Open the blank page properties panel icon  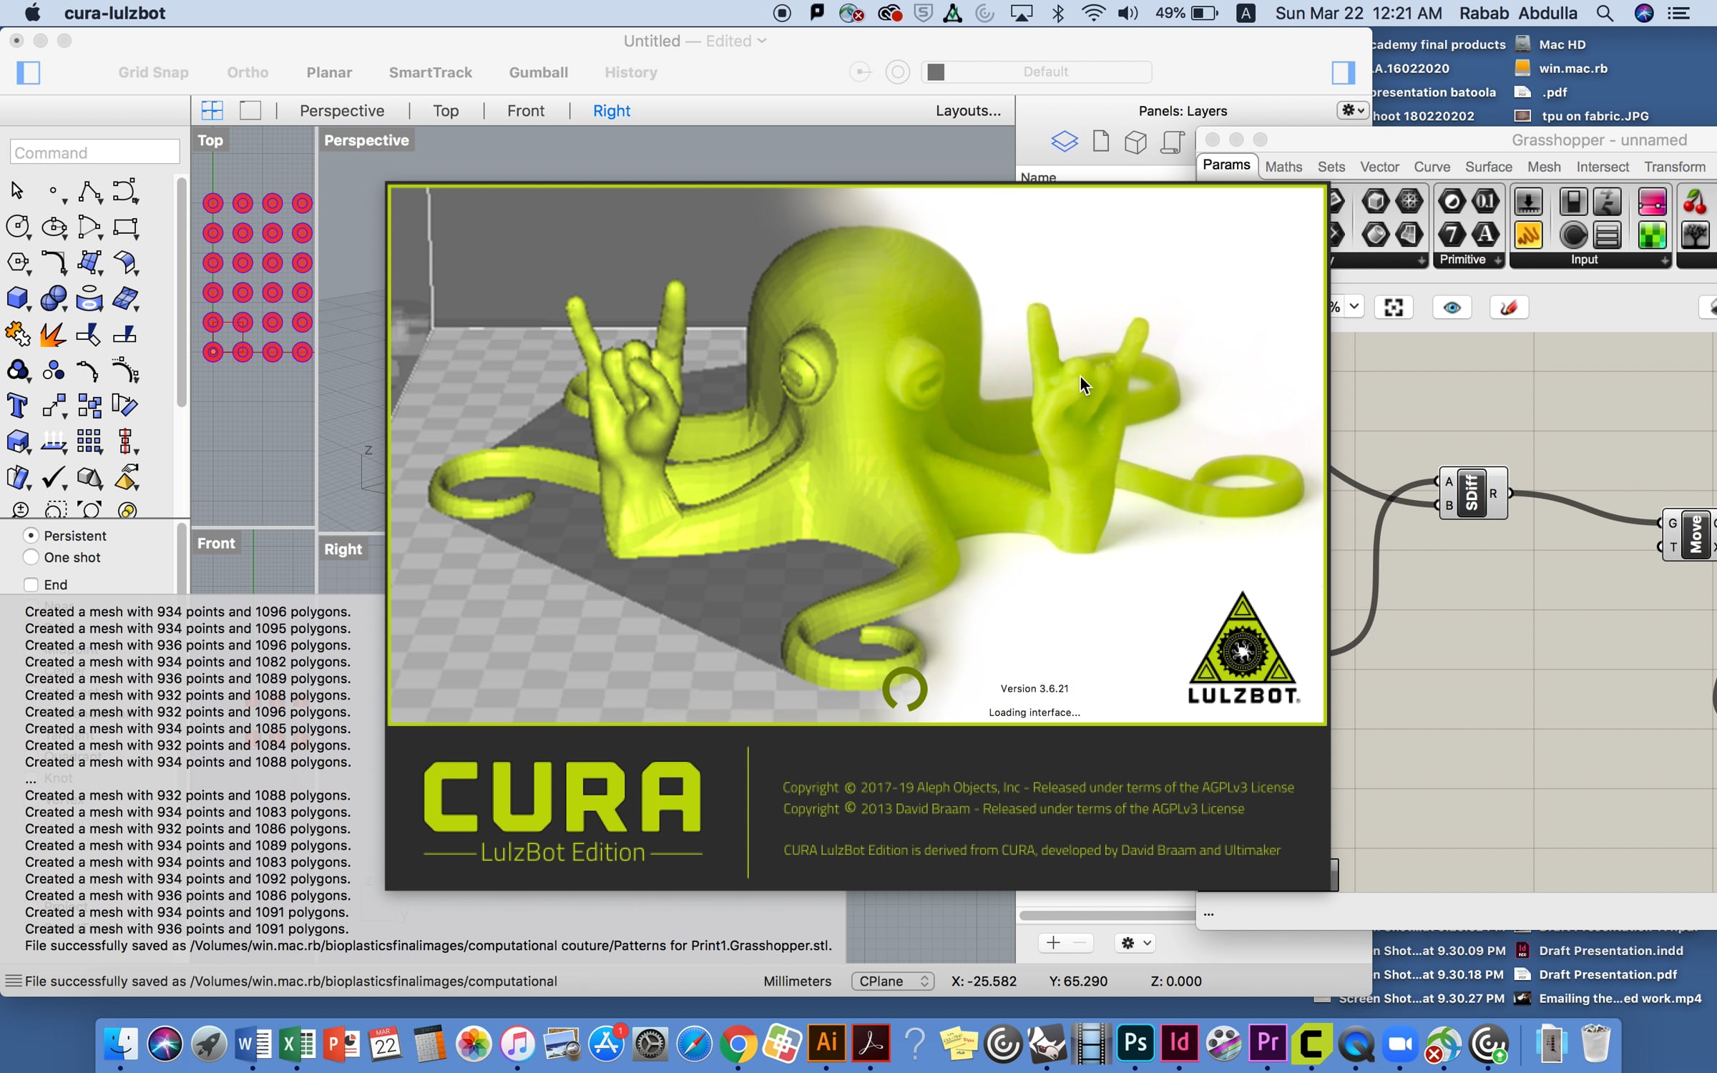(1101, 142)
